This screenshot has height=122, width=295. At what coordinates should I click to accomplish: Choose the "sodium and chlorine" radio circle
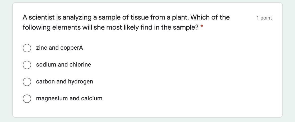(x=27, y=65)
